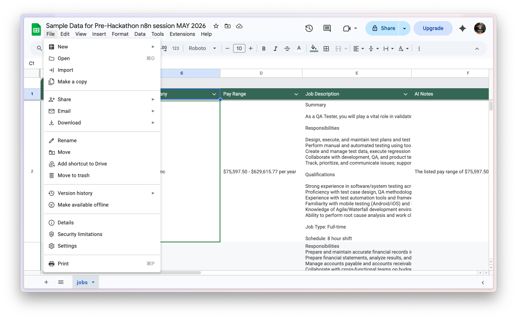Select Move to trash
The height and width of the screenshot is (319, 517).
(x=102, y=175)
